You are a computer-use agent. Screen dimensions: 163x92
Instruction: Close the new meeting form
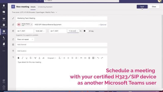154,7
